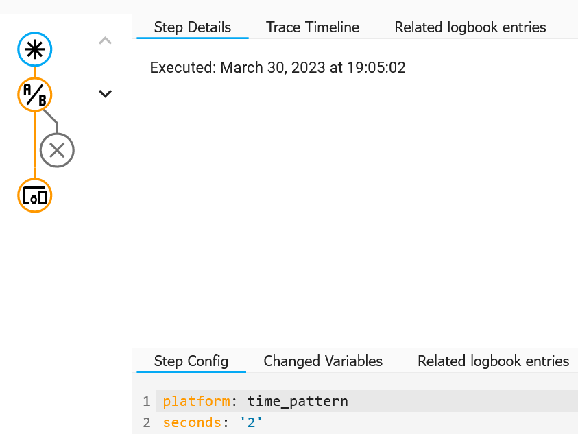Click the gray X branch node
This screenshot has height=434, width=578.
tap(57, 150)
